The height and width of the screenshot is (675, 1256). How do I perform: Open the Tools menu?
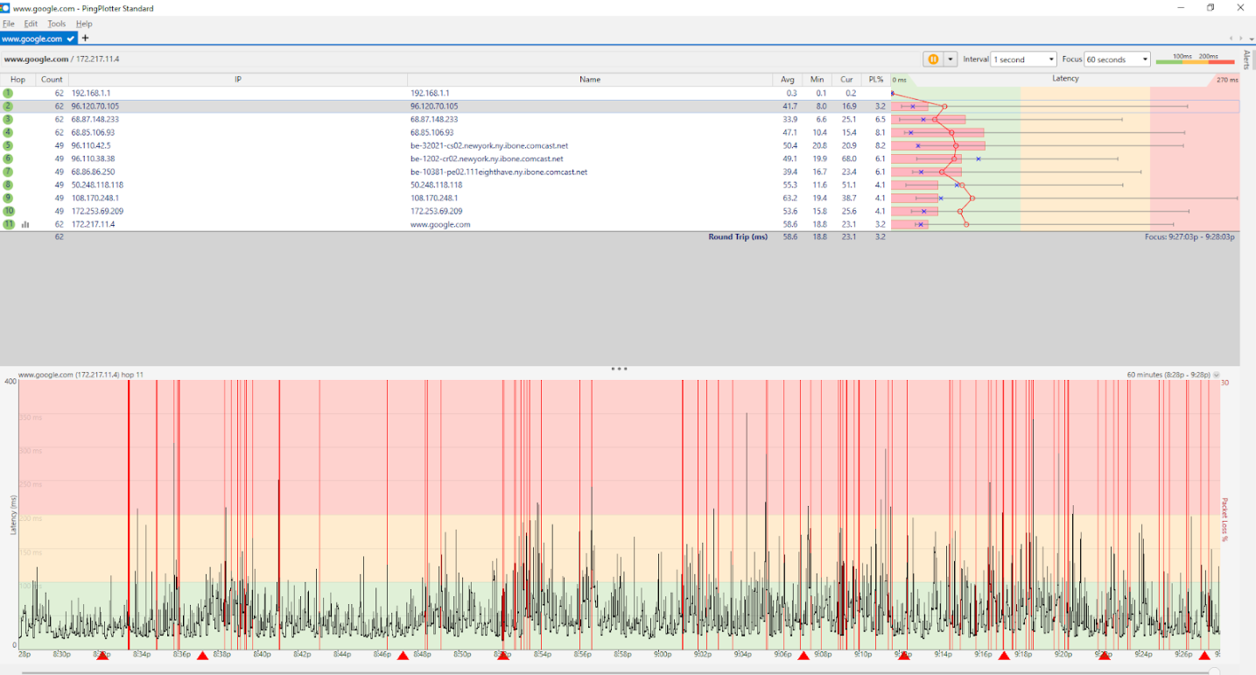pos(56,24)
